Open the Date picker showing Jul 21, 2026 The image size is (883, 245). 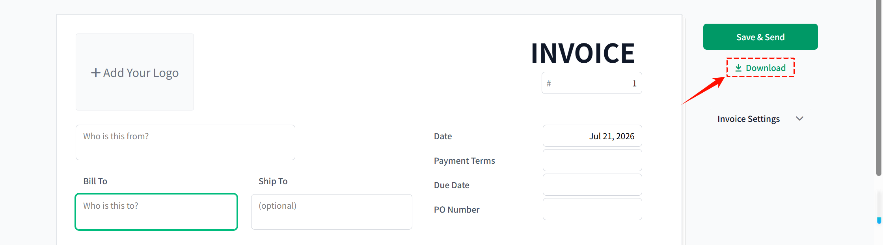pyautogui.click(x=592, y=136)
